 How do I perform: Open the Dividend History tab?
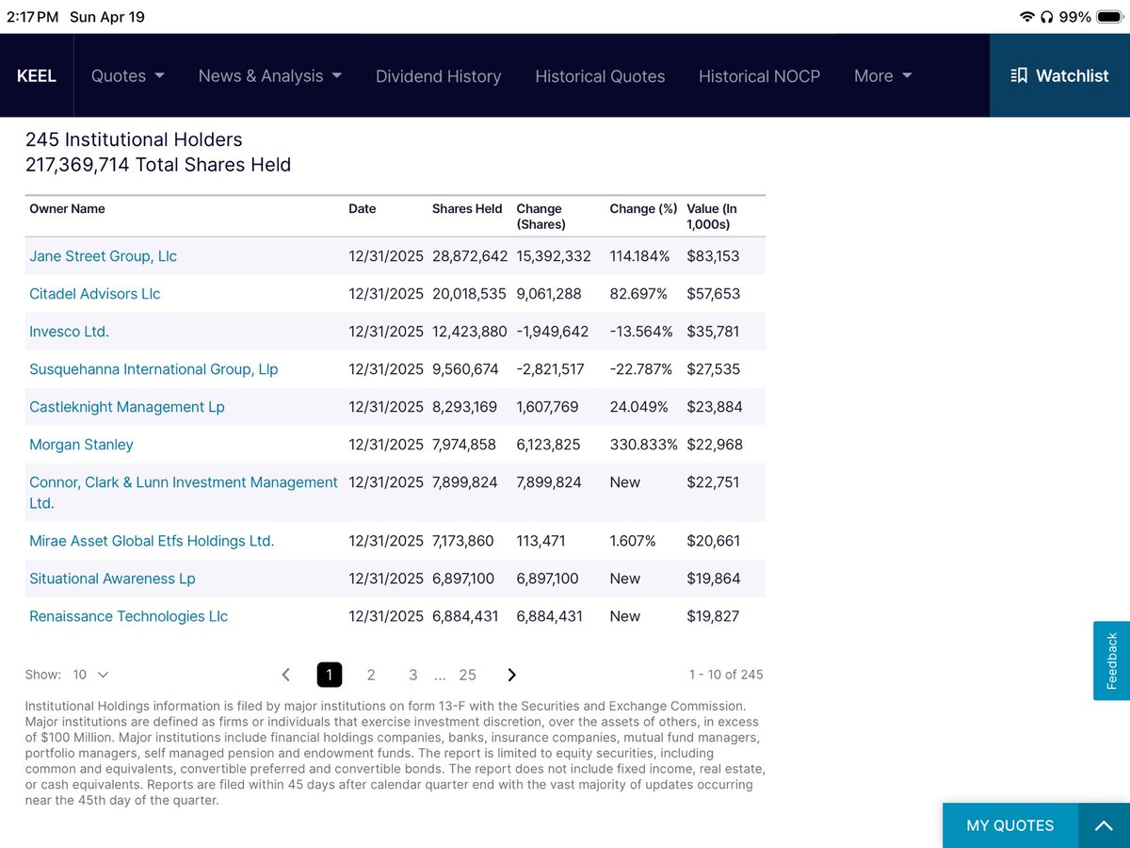(x=438, y=76)
